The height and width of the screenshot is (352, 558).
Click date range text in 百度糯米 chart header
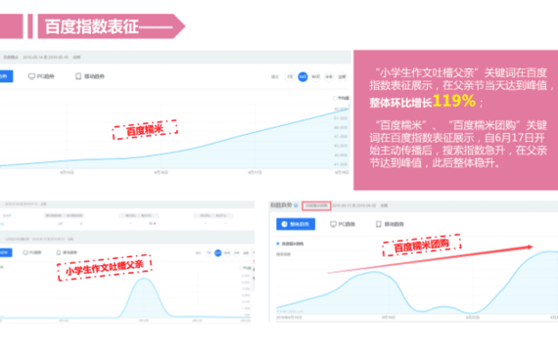[x=46, y=57]
